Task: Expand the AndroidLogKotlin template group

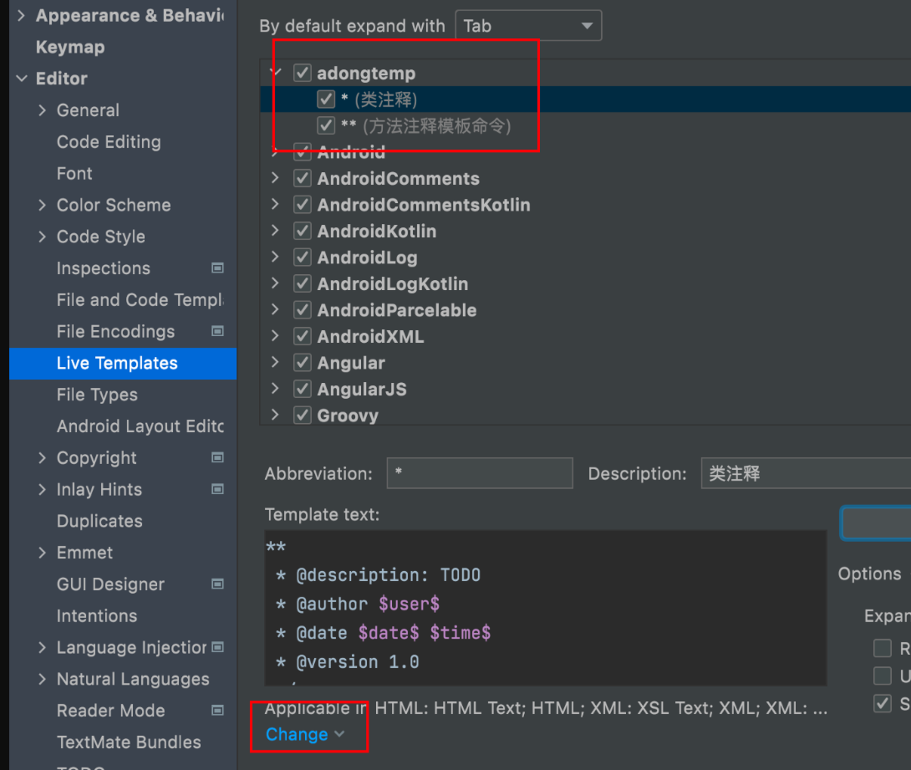Action: [275, 283]
